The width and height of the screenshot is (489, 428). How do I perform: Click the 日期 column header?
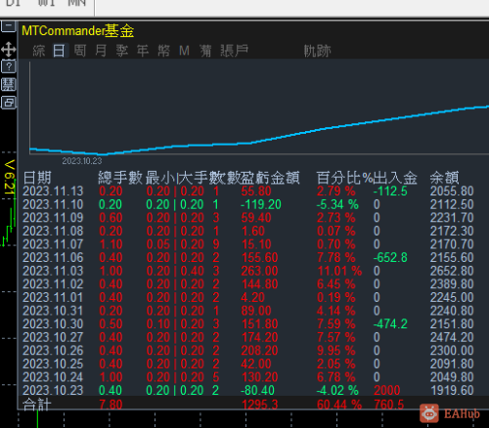(37, 178)
